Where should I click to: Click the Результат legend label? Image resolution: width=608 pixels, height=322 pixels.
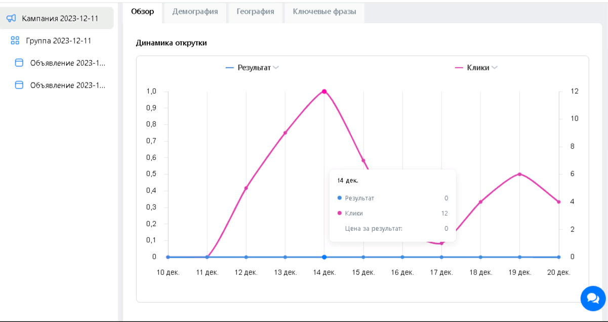point(254,68)
